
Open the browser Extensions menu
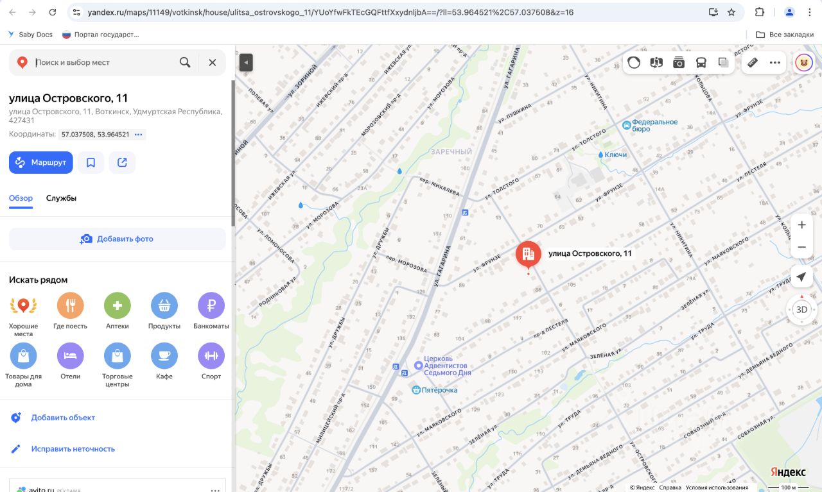[x=760, y=12]
